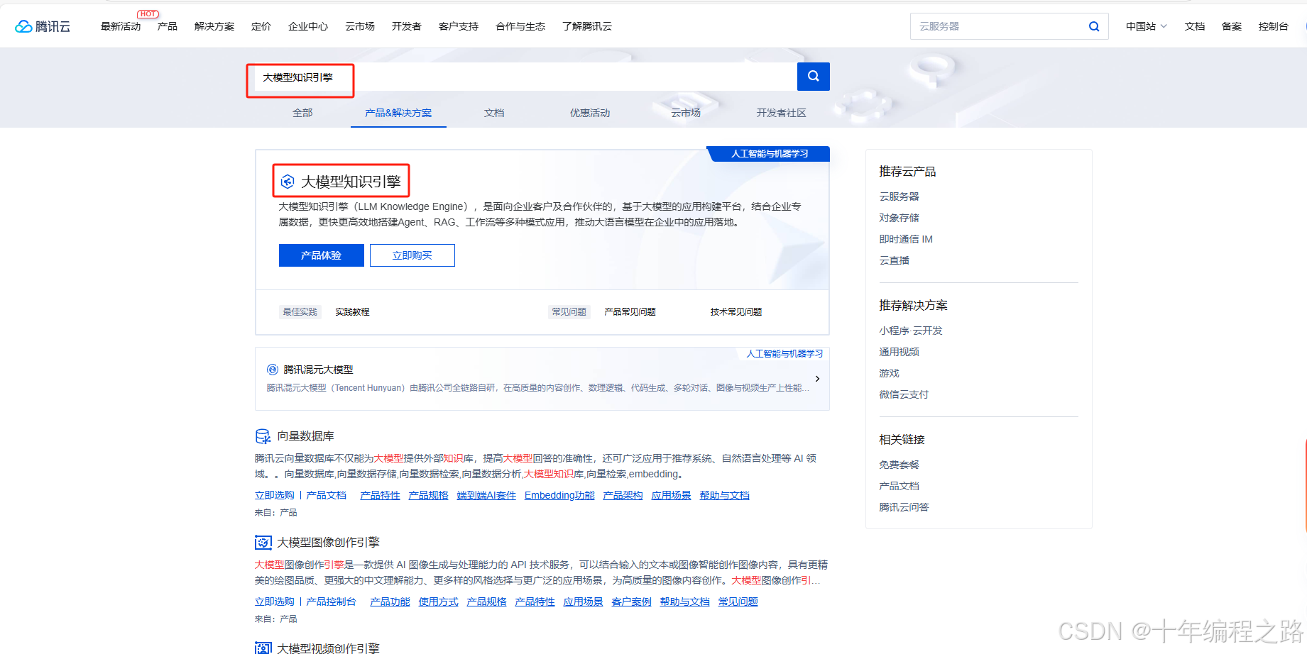Click the 人工智能与机器学习 tag on Hunyuan card
1307x654 pixels.
784,353
